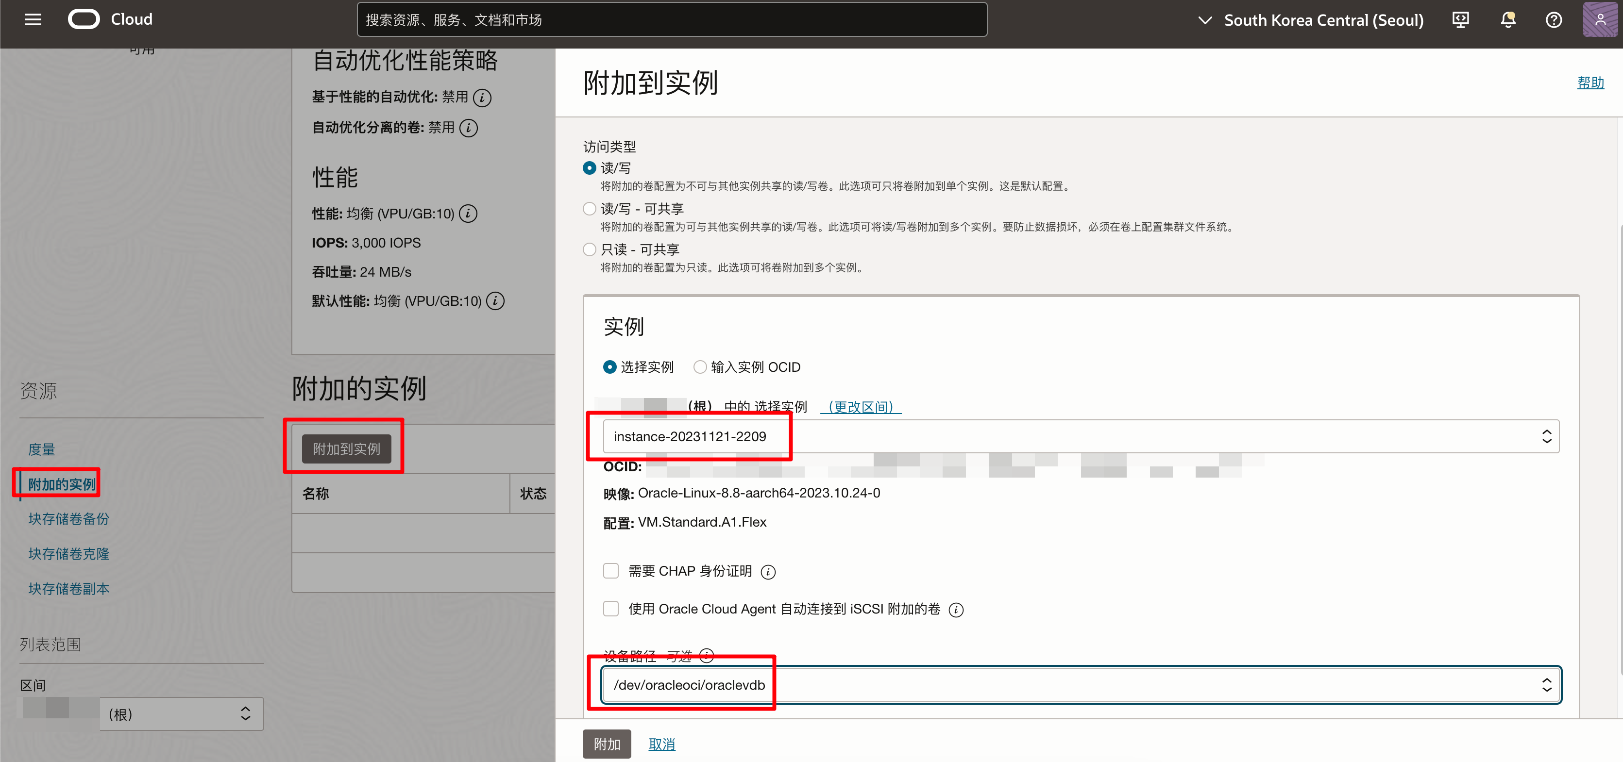Open 块存储卷克隆 in resources menu
The image size is (1623, 762).
click(x=68, y=554)
